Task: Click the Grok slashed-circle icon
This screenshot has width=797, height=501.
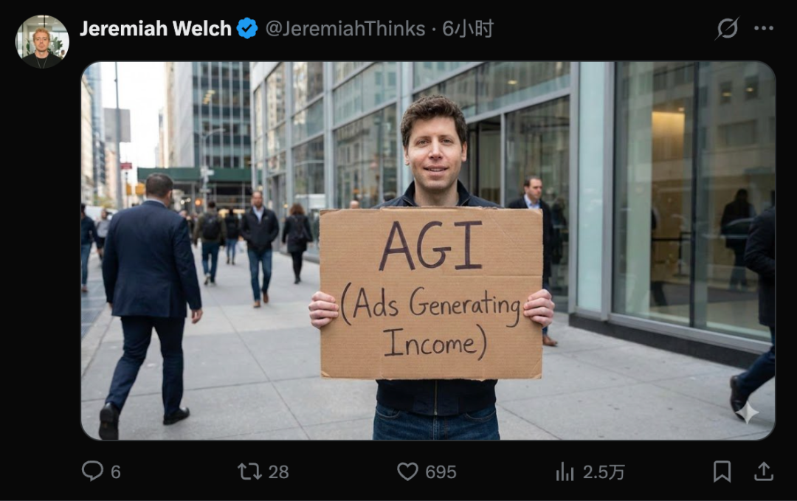Action: click(727, 28)
